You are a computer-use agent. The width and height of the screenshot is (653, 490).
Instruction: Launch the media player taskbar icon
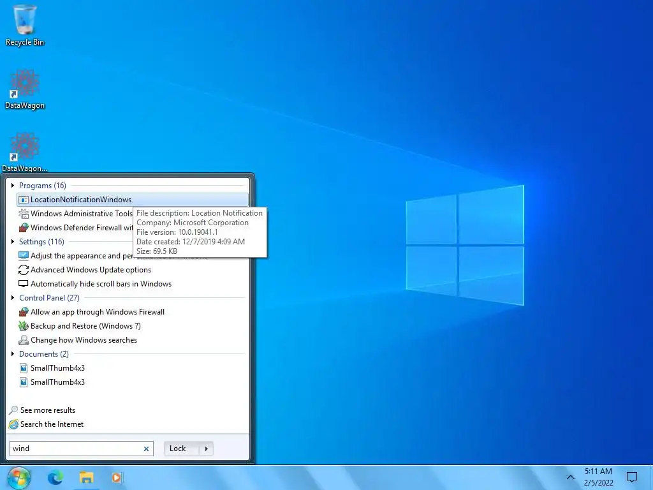pyautogui.click(x=117, y=477)
